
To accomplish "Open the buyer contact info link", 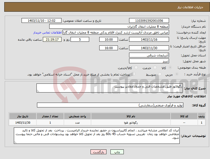I will click(47, 32).
